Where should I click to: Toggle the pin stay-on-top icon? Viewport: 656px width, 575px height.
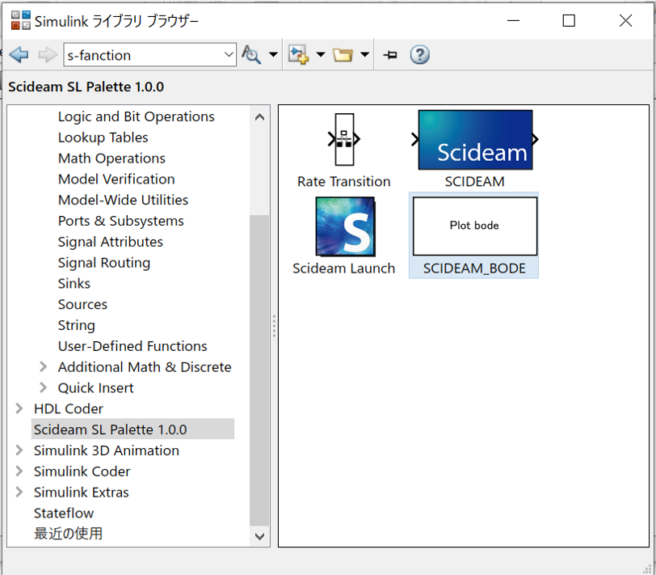pos(390,55)
